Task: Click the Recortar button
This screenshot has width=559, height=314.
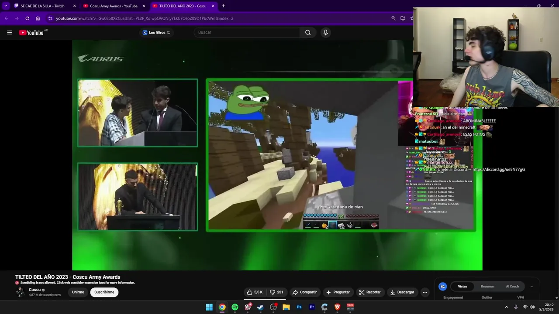Action: [x=369, y=292]
